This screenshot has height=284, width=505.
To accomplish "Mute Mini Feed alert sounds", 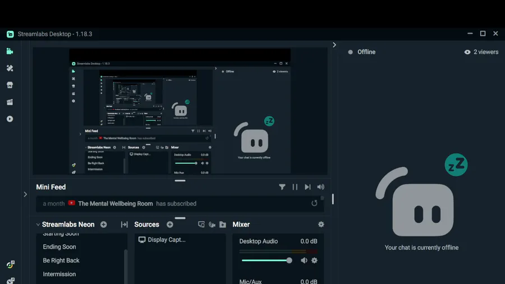I will tap(321, 187).
